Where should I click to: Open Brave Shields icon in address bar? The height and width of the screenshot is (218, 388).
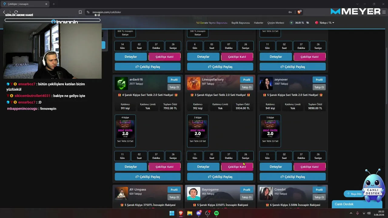(299, 12)
